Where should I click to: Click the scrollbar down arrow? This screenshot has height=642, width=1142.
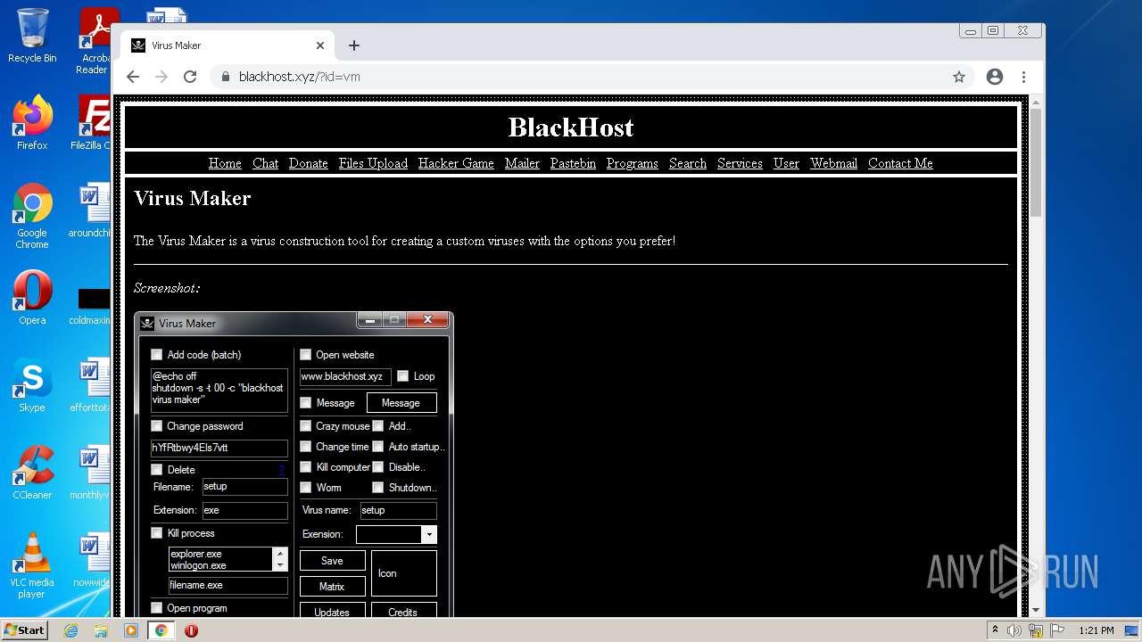pos(1035,611)
